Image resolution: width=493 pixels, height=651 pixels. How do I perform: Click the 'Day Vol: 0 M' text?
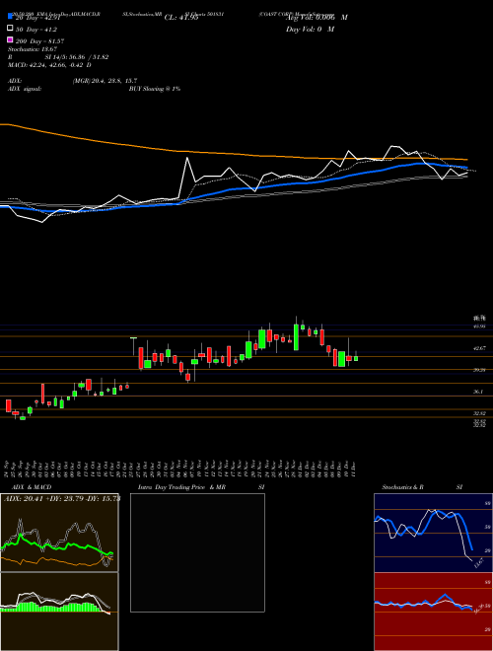[x=310, y=29]
